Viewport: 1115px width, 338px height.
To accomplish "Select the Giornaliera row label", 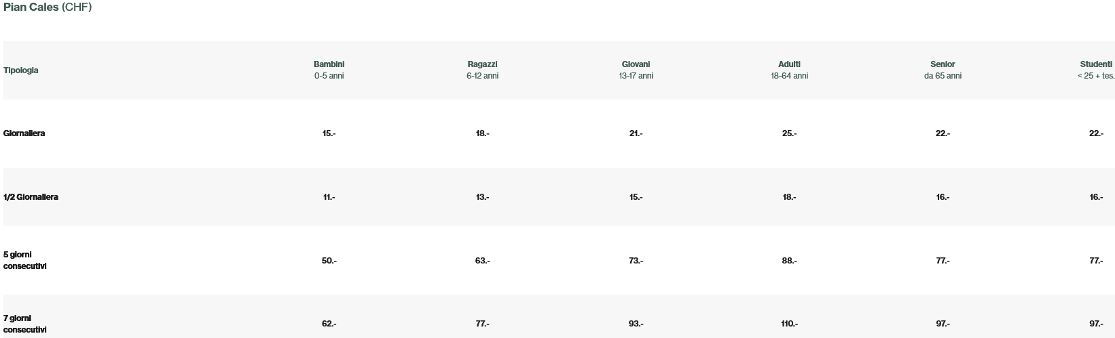I will [x=24, y=133].
